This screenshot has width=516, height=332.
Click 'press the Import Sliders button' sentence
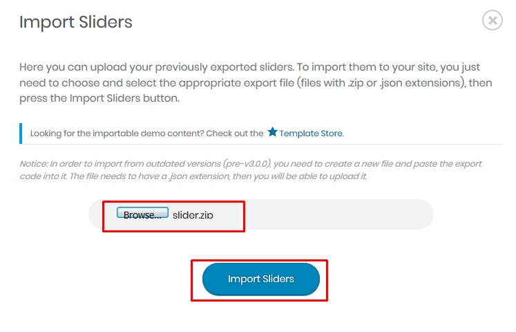click(x=99, y=98)
